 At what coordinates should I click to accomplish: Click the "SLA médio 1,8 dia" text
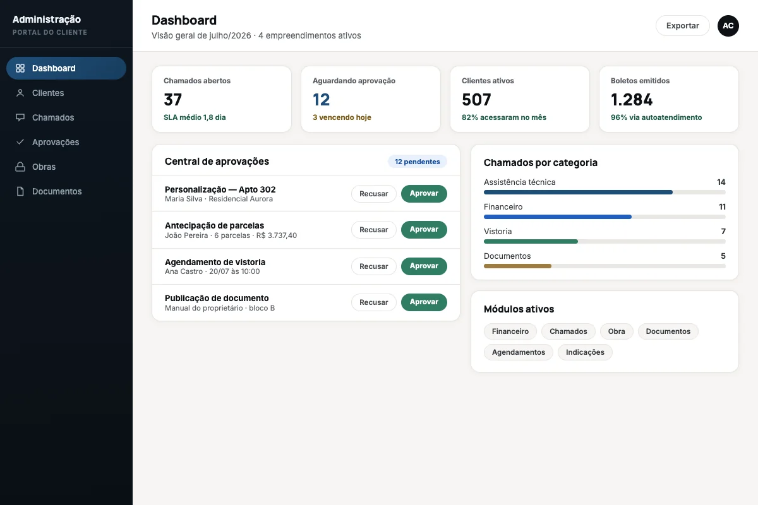coord(195,117)
